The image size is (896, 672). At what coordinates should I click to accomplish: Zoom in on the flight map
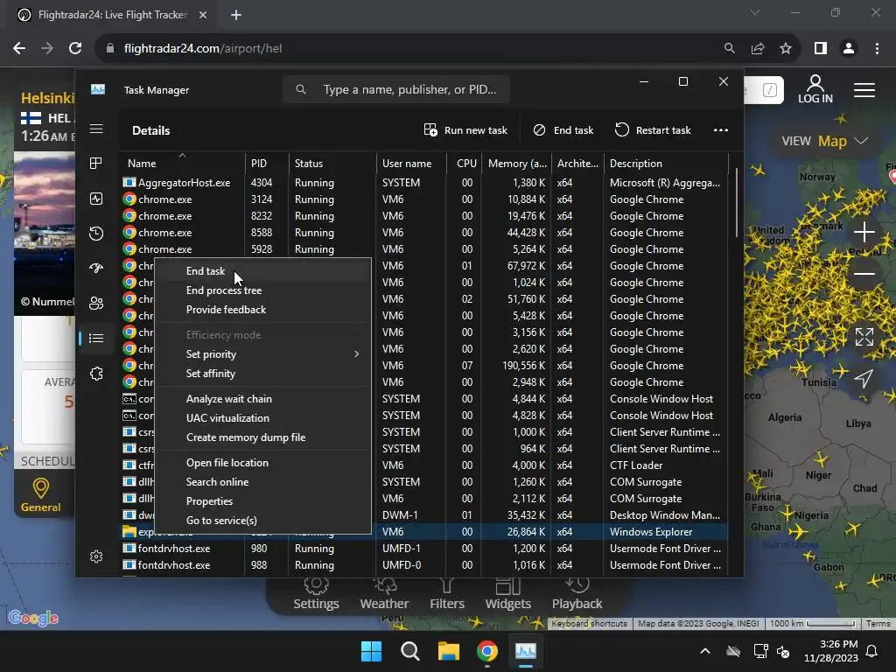[864, 232]
